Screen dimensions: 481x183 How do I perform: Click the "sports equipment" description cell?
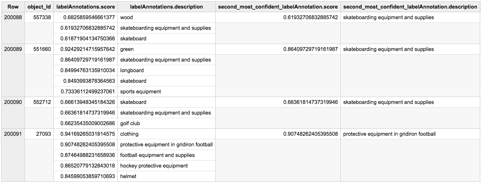(140, 92)
